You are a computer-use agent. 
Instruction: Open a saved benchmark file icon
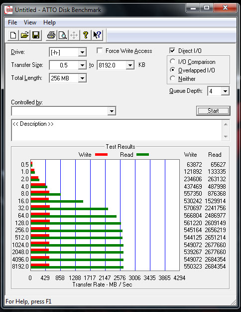24,35
